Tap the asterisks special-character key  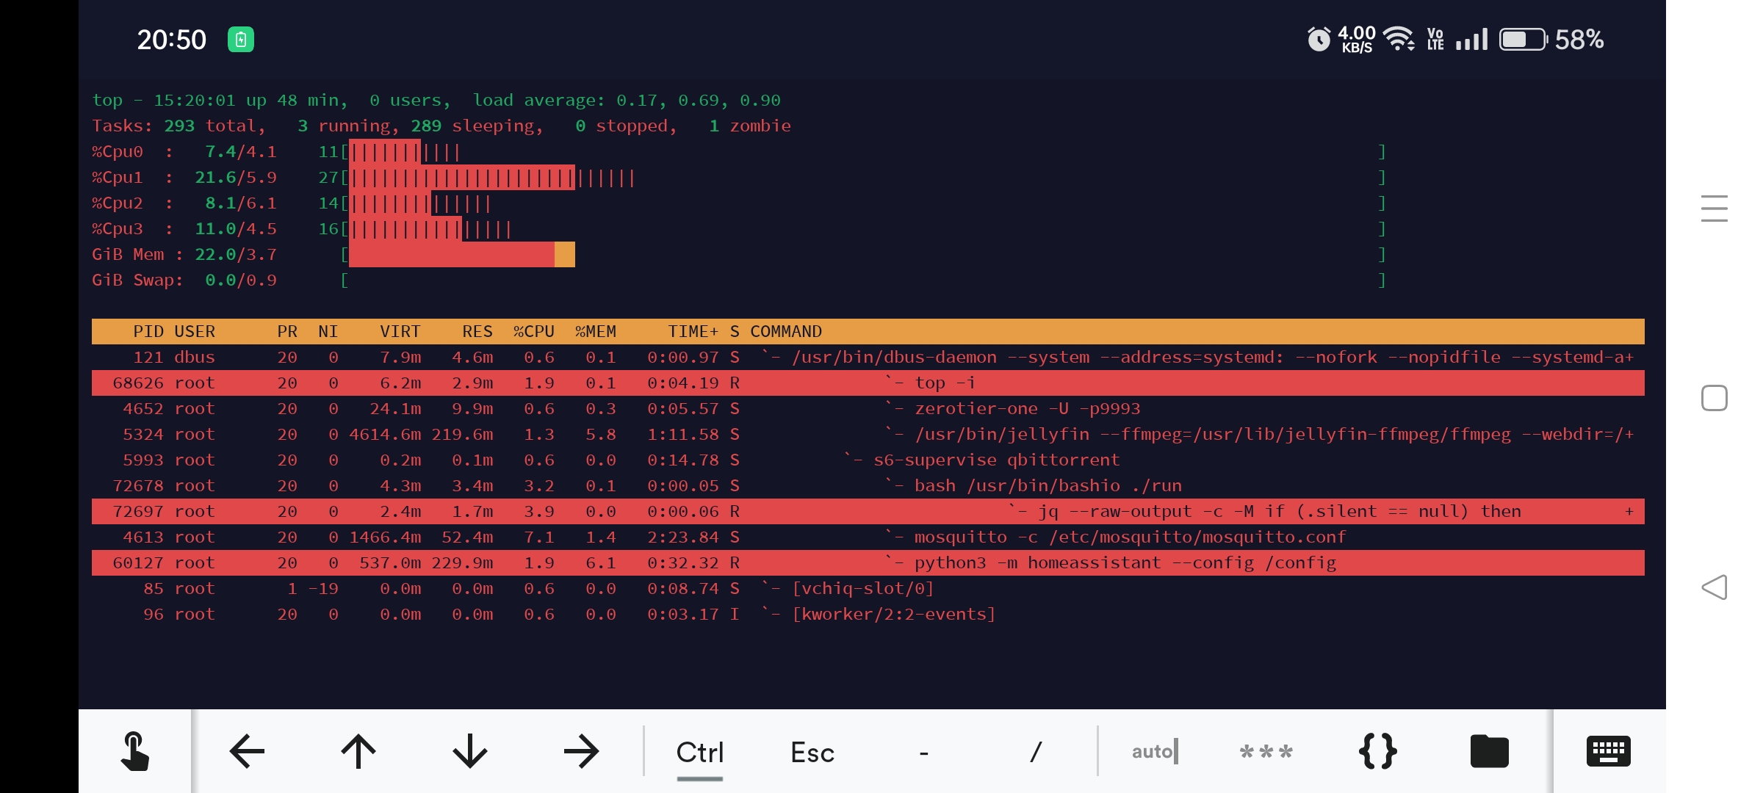[1266, 751]
